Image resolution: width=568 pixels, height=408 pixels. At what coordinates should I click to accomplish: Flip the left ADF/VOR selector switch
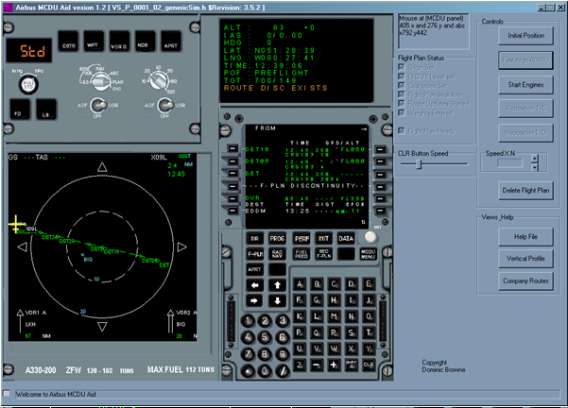tap(97, 106)
